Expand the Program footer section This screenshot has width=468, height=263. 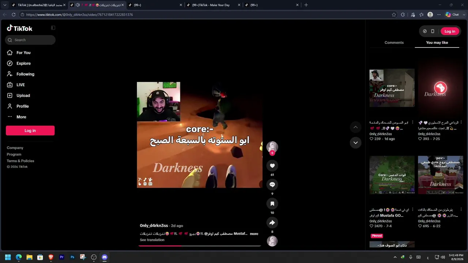pyautogui.click(x=14, y=155)
